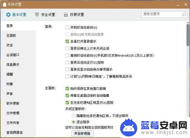Viewport: 190px width, 138px height.
Task: Click the magnifier icon in search box
Action: click(x=184, y=14)
